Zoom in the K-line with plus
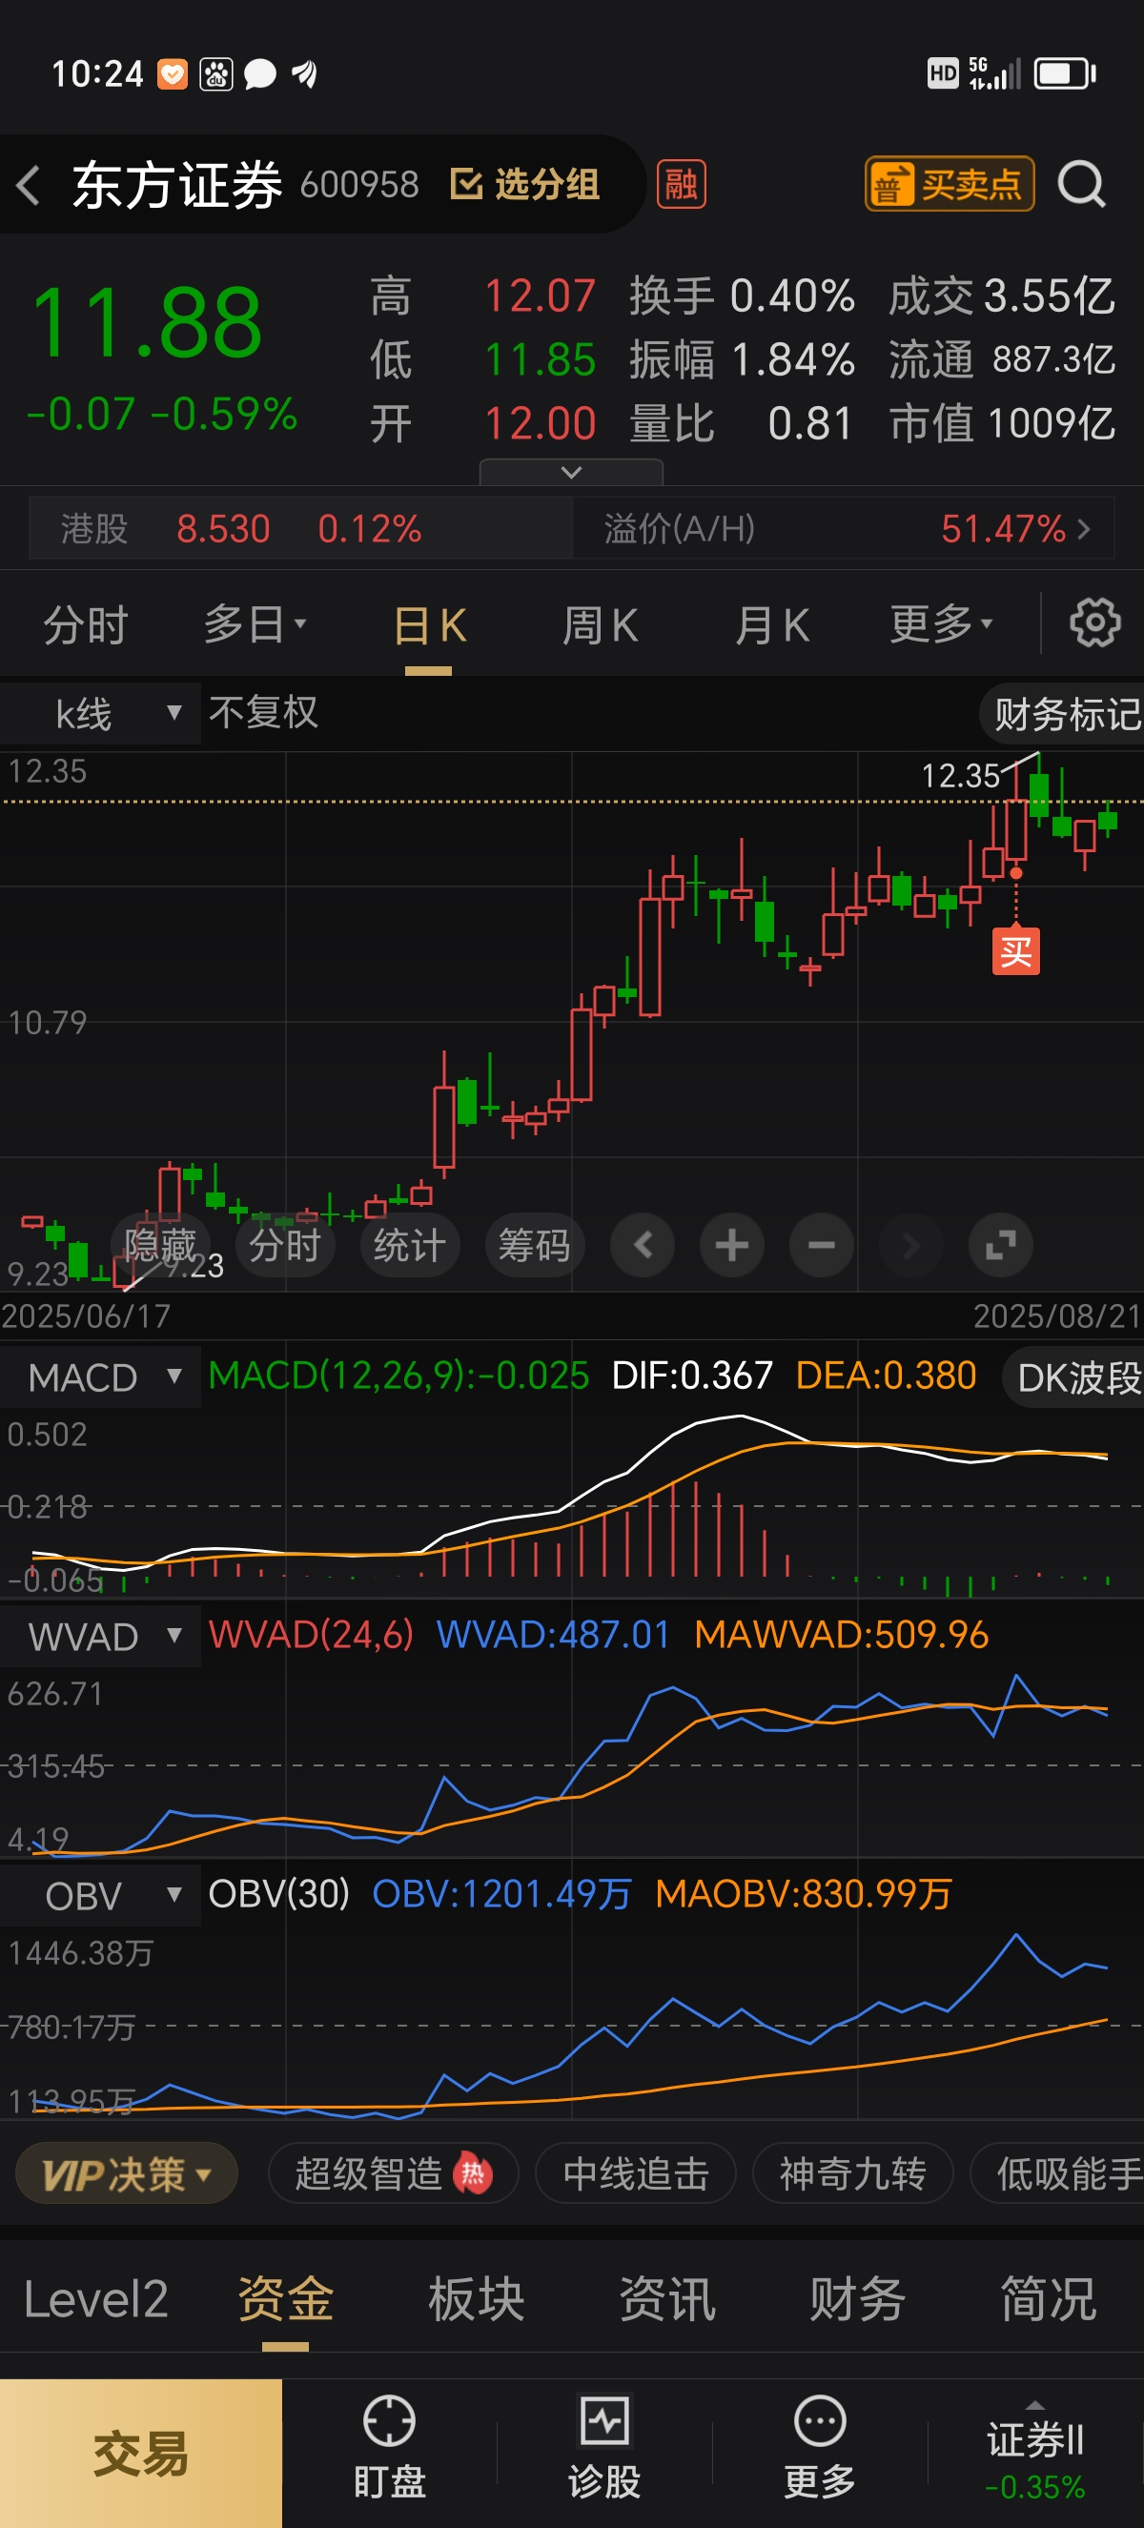The width and height of the screenshot is (1144, 2528). tap(732, 1245)
